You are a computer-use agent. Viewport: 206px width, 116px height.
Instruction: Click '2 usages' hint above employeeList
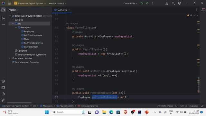coord(77,32)
